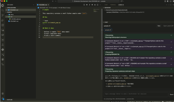
Task: Open sample_app.py in the file tree
Action: click(16, 19)
